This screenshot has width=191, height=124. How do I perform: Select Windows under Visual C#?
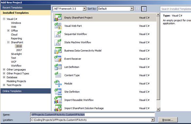coord(16,23)
